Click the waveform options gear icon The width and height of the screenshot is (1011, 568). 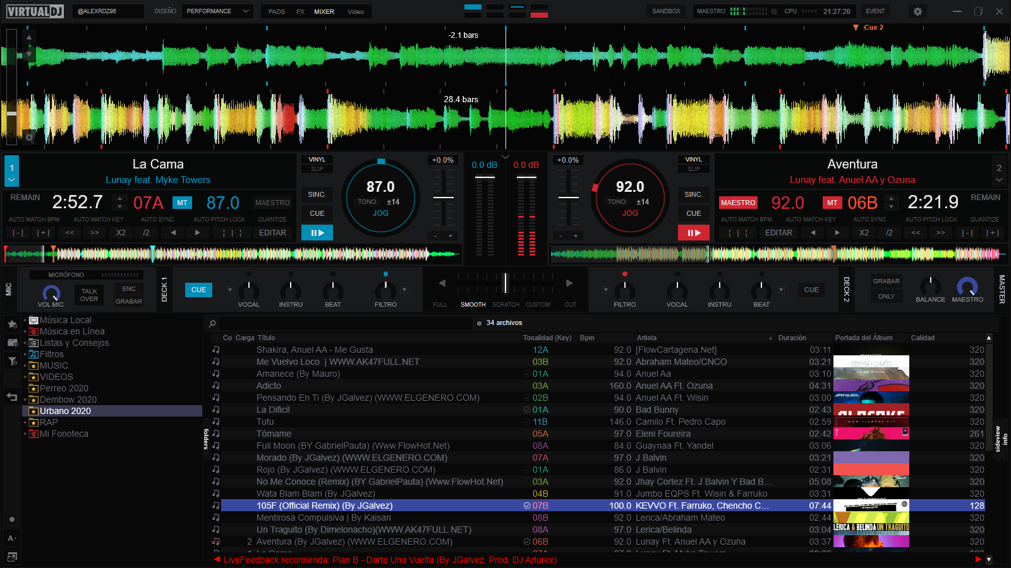coord(28,137)
